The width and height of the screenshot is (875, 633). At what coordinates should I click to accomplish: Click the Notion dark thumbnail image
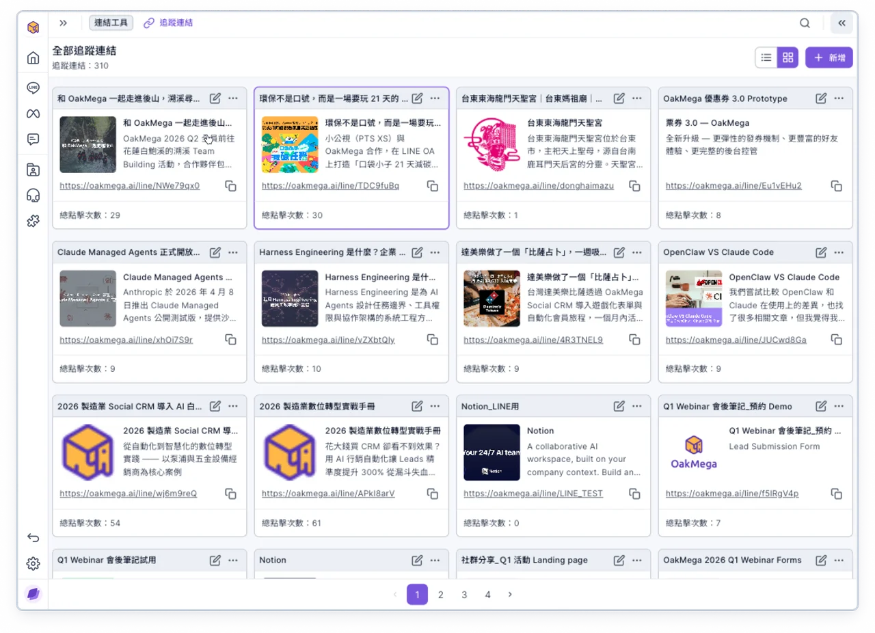pos(492,453)
